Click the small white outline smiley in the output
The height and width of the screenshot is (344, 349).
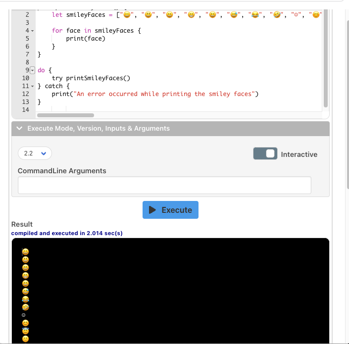[24, 315]
